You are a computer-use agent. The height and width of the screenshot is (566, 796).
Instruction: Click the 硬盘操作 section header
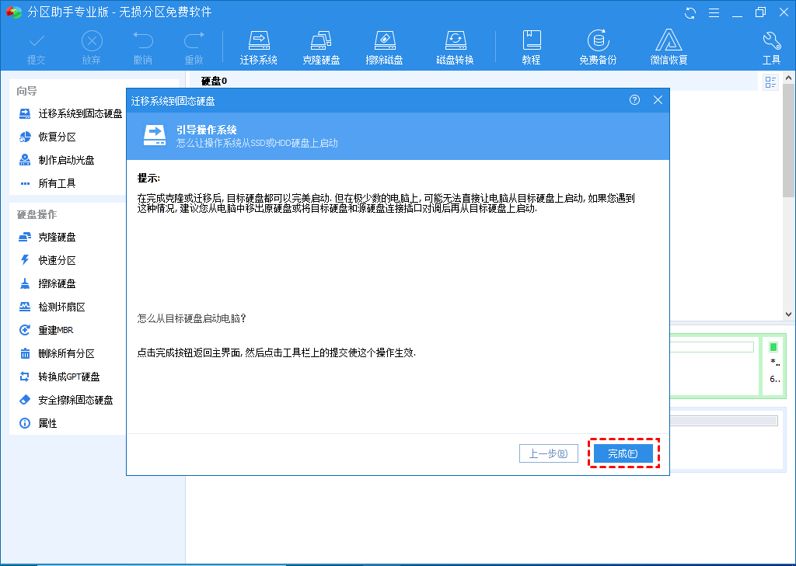pos(37,215)
